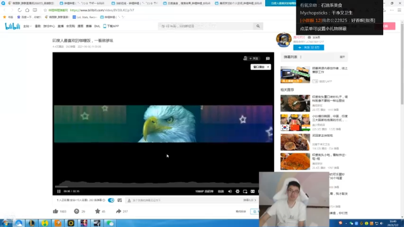Viewport: 404px width, 227px height.
Task: Click the page vertical scrollbar
Action: click(402, 64)
